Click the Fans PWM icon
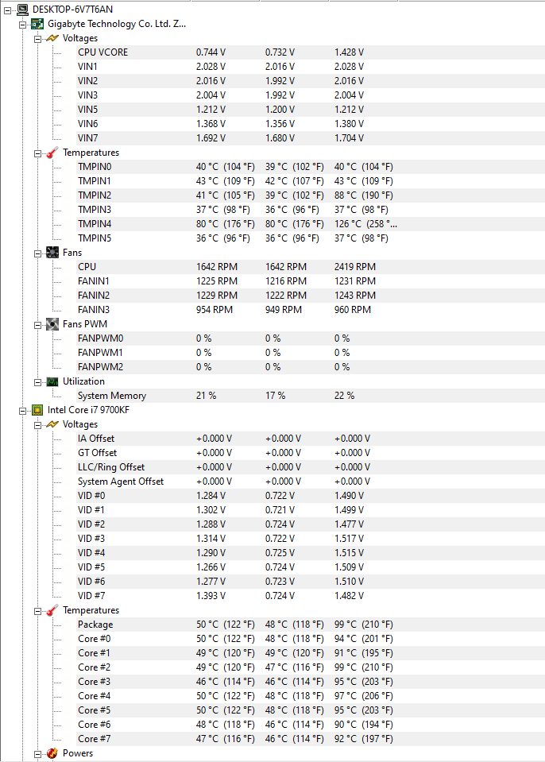The image size is (545, 762). [52, 324]
